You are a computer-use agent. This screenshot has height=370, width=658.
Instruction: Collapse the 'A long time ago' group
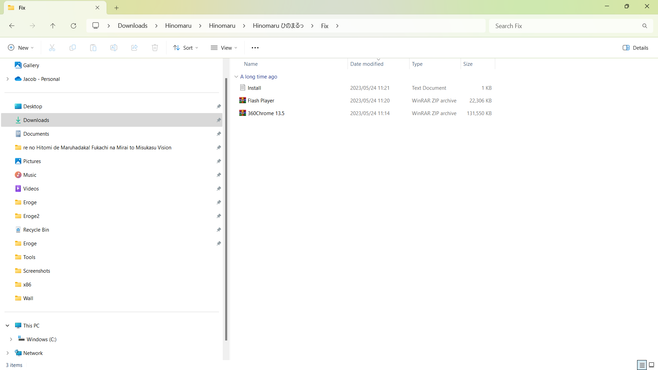coord(236,77)
